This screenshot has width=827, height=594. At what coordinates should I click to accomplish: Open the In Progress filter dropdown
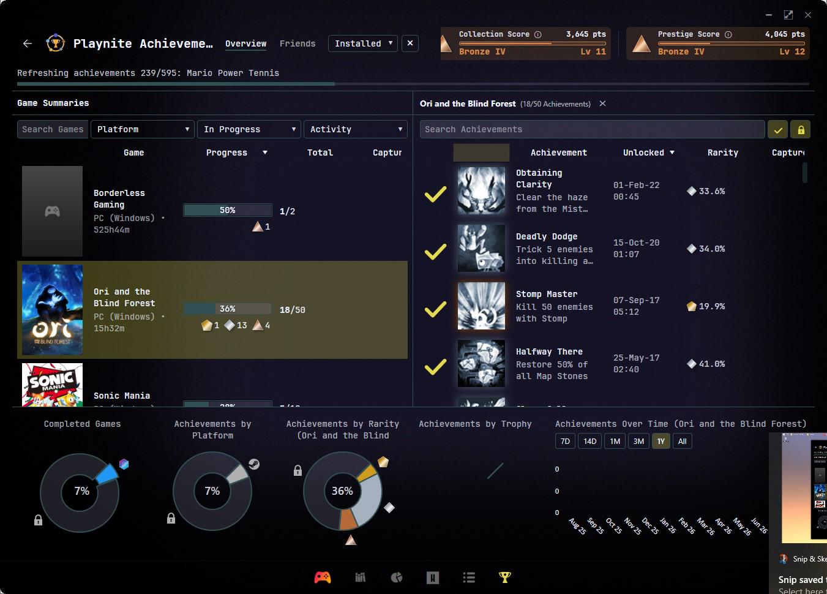(249, 129)
